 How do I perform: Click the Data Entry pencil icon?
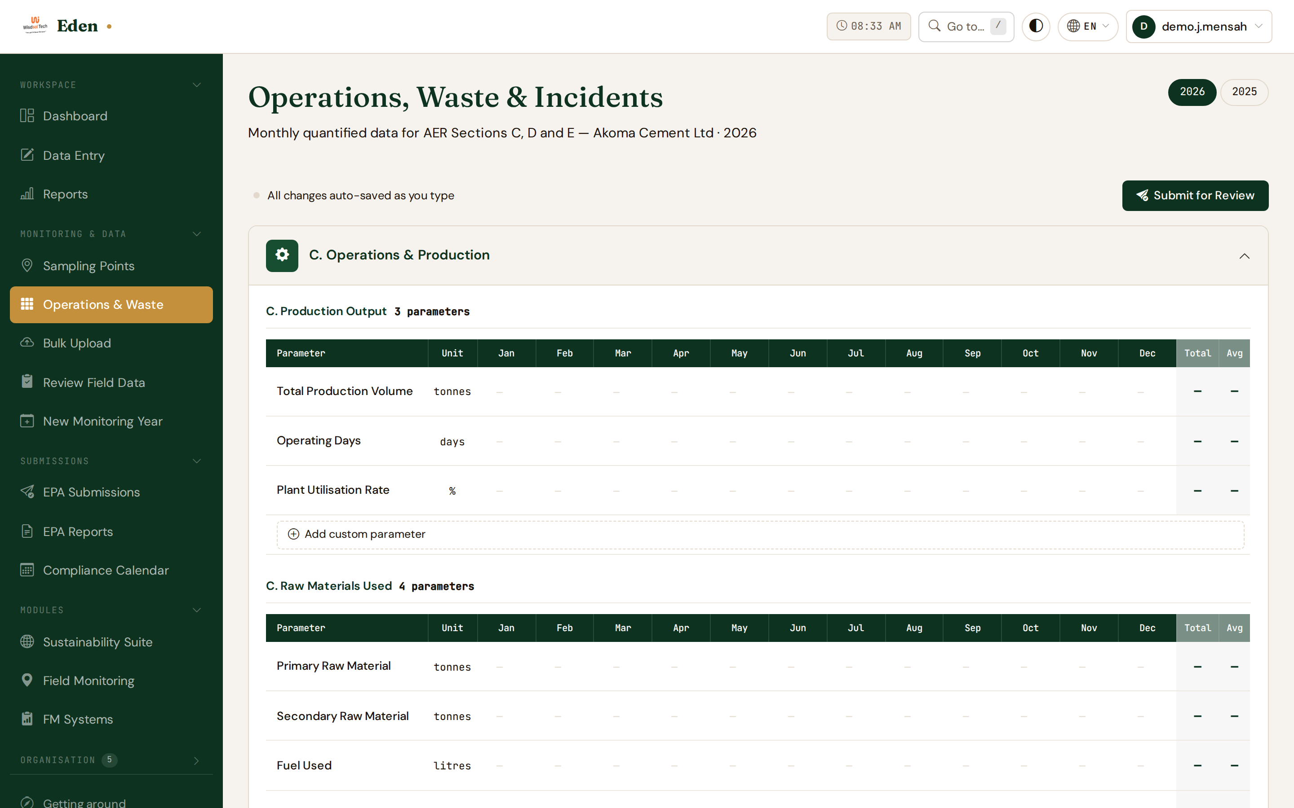(27, 155)
